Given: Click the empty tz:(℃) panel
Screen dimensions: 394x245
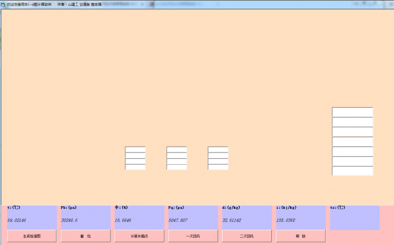Looking at the screenshot, I should coord(355,217).
